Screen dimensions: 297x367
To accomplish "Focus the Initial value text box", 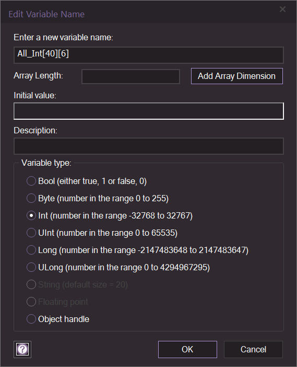I will [149, 111].
